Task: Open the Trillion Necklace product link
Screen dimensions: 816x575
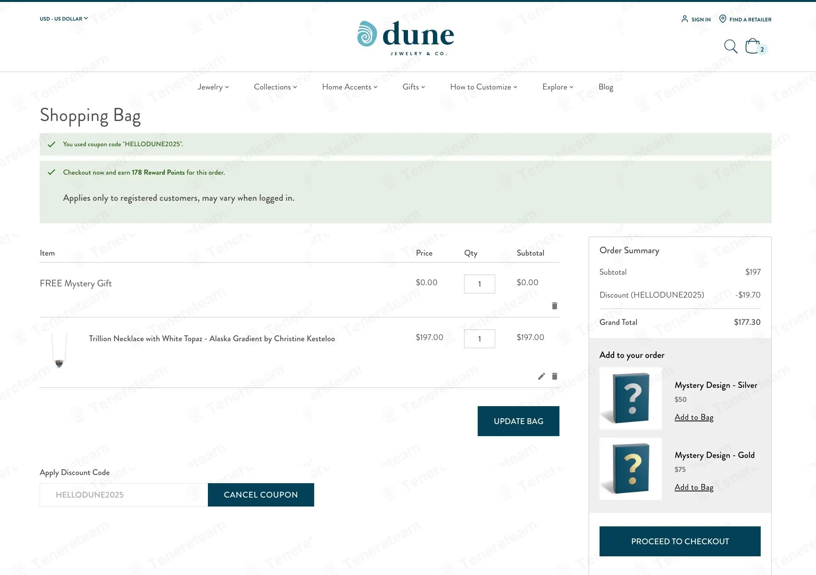Action: pos(212,338)
